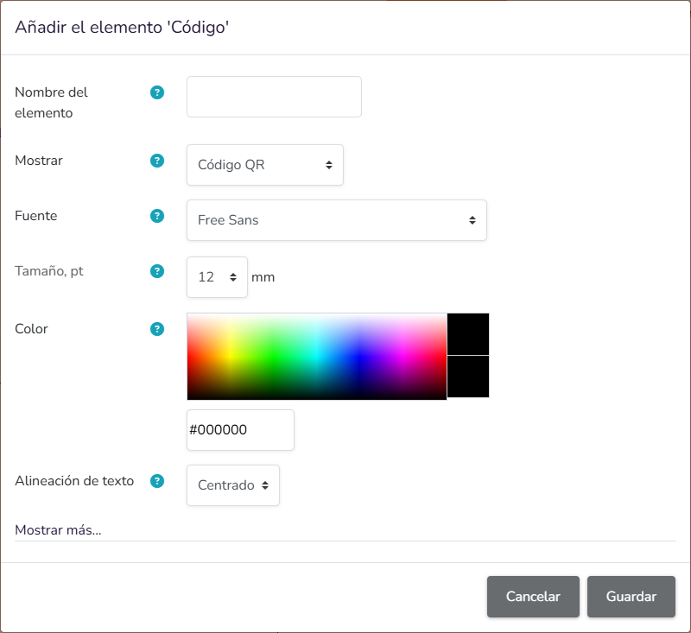Open help icon next to Color
The height and width of the screenshot is (633, 691).
[157, 329]
